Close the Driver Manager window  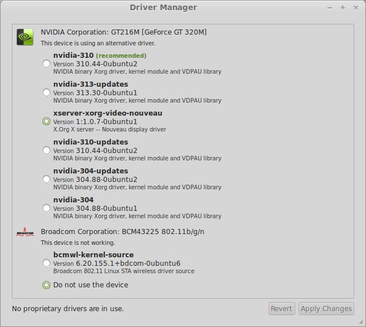point(356,8)
